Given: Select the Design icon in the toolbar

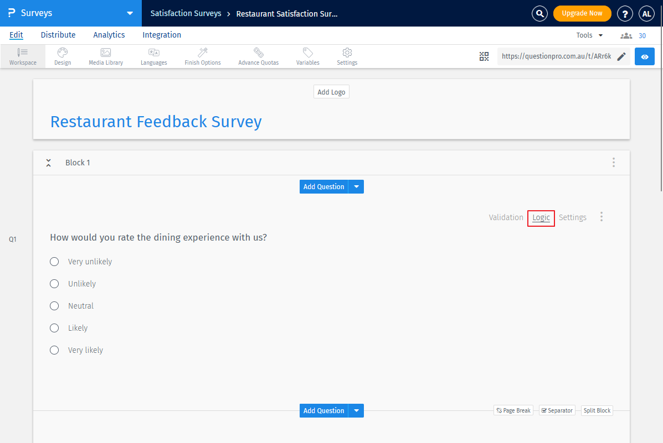Looking at the screenshot, I should pyautogui.click(x=62, y=56).
